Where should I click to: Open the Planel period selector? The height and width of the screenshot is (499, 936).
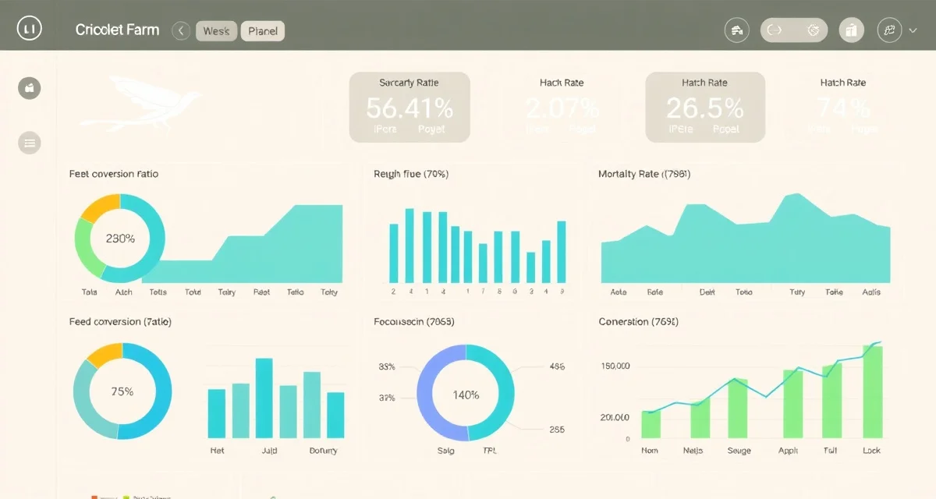[263, 30]
